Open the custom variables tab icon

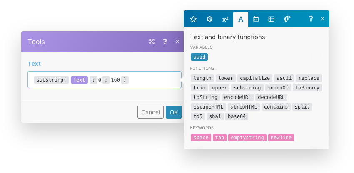pos(287,19)
